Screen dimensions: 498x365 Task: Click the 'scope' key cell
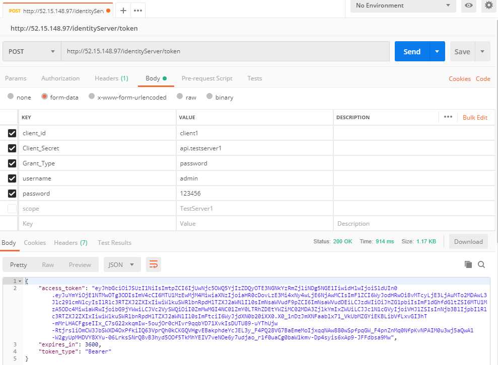click(97, 209)
